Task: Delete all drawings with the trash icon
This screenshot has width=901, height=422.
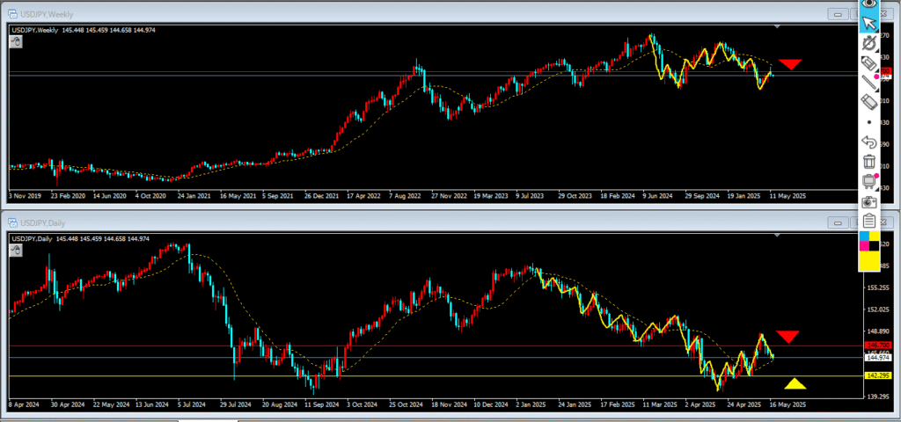Action: [869, 162]
